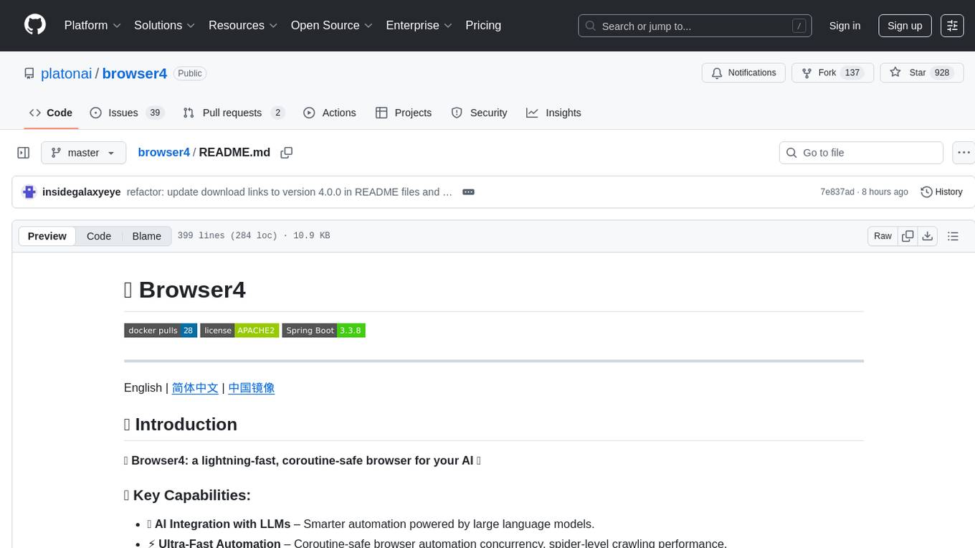The width and height of the screenshot is (975, 548).
Task: Open the Projects tab
Action: [x=404, y=113]
